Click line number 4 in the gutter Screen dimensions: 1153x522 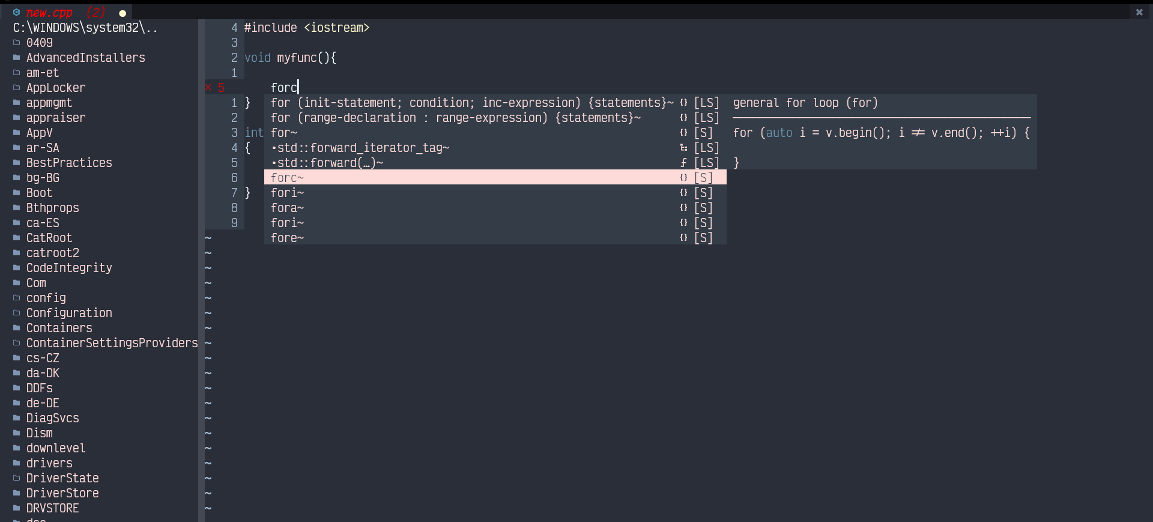[x=234, y=28]
